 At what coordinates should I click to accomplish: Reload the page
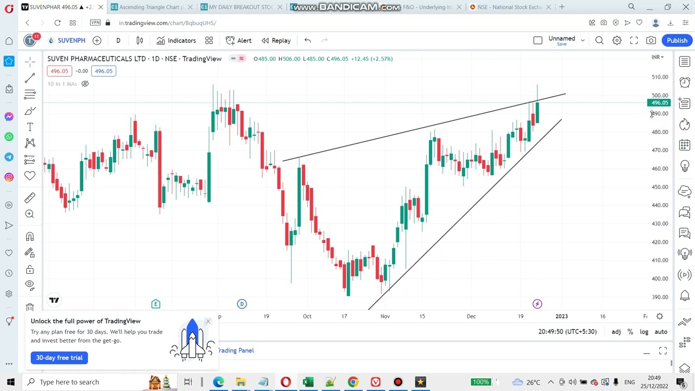tap(58, 23)
